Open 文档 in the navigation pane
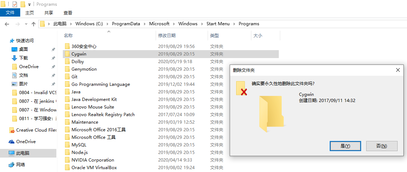This screenshot has width=407, height=172. point(23,75)
